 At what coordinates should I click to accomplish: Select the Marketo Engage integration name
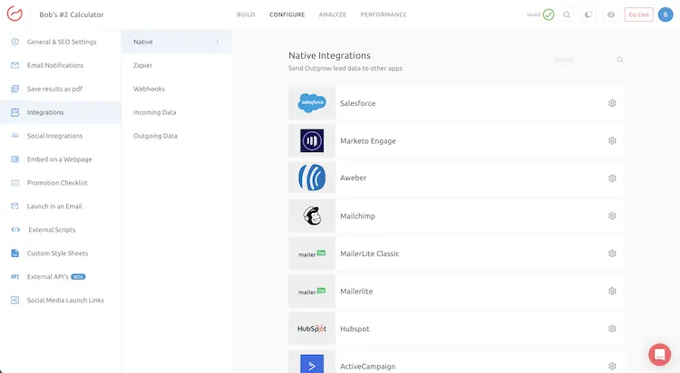[x=368, y=141]
